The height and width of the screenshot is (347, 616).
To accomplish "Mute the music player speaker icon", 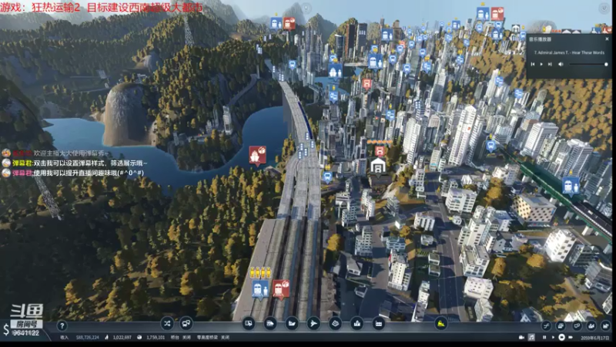I will 561,64.
